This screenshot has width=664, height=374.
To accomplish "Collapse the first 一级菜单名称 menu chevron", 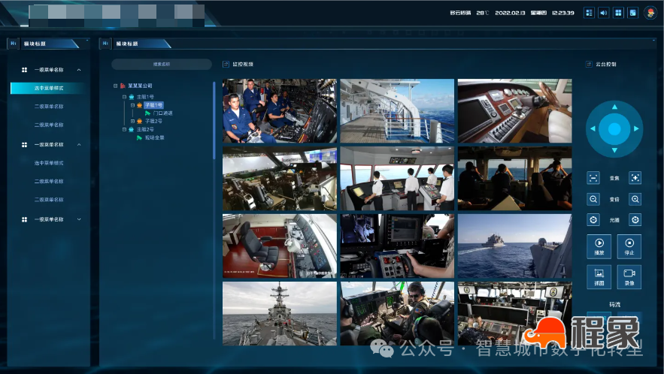I will [x=79, y=70].
